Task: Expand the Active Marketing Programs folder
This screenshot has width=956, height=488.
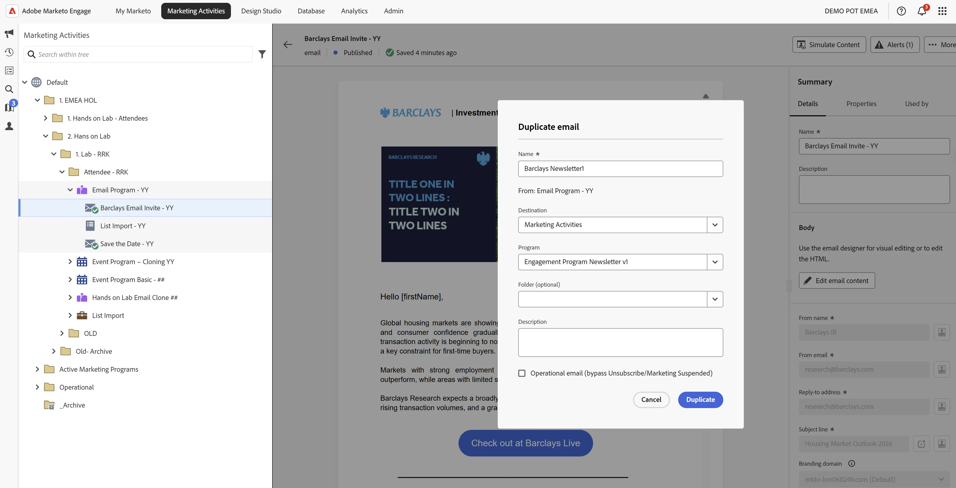Action: [37, 369]
